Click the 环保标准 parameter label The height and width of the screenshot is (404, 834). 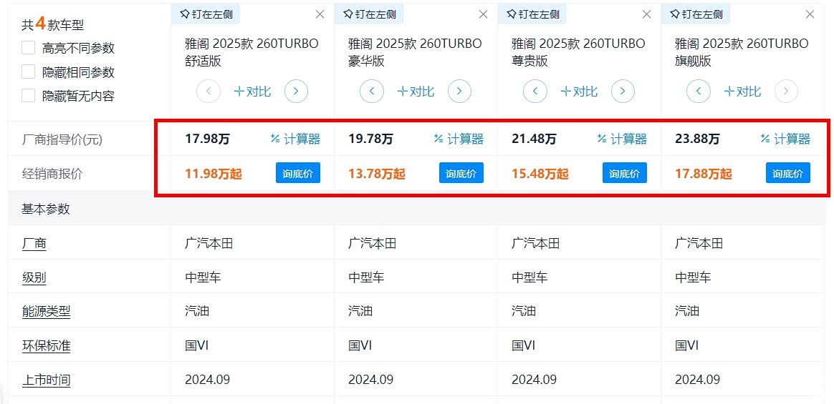47,346
